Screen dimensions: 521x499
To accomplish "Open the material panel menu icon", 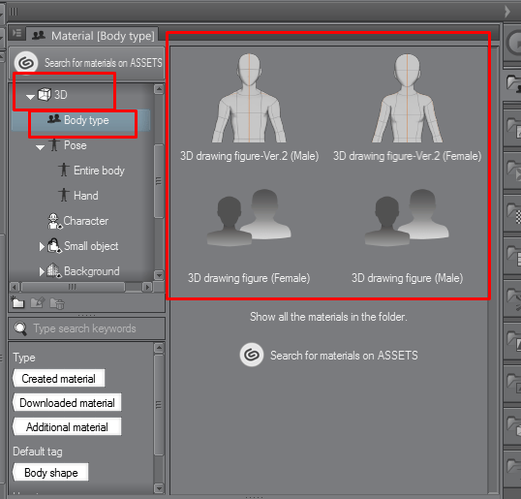I will point(16,34).
